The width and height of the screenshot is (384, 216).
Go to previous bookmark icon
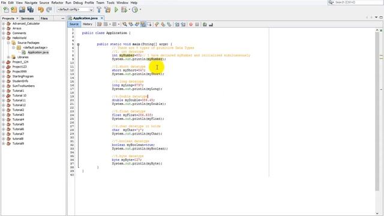pyautogui.click(x=157, y=24)
